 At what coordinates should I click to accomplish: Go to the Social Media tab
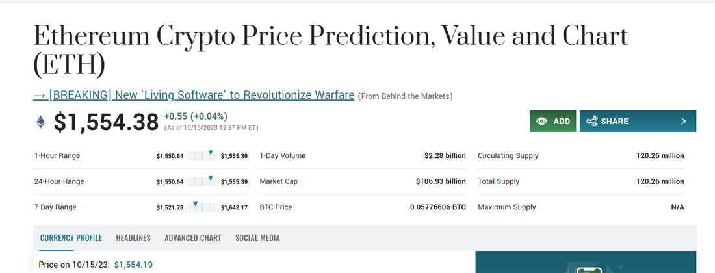coord(257,238)
